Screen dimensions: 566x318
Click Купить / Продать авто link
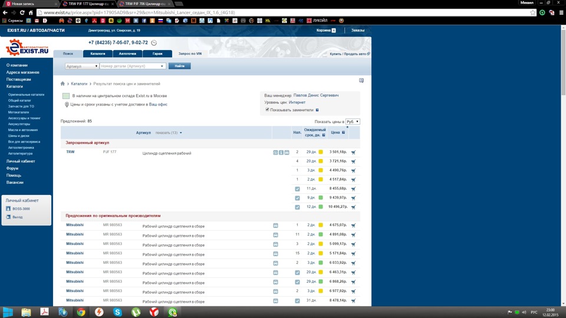pyautogui.click(x=350, y=54)
